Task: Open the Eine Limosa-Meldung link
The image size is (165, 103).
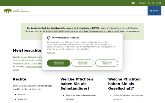Action: point(34,67)
